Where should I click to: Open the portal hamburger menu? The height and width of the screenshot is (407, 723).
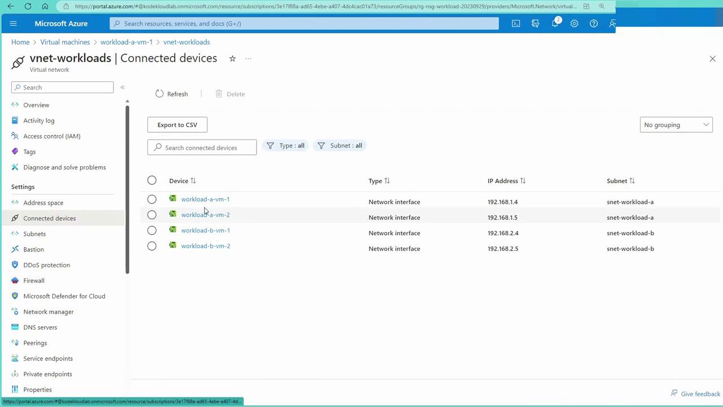pyautogui.click(x=14, y=24)
